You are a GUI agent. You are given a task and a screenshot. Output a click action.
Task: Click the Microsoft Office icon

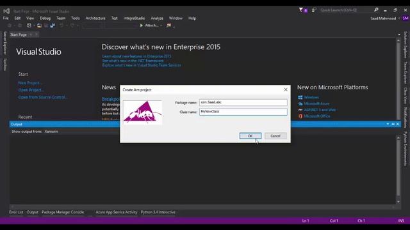click(x=300, y=116)
